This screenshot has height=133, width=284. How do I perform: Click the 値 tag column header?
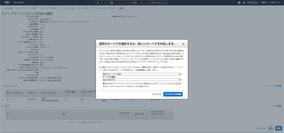64,114
